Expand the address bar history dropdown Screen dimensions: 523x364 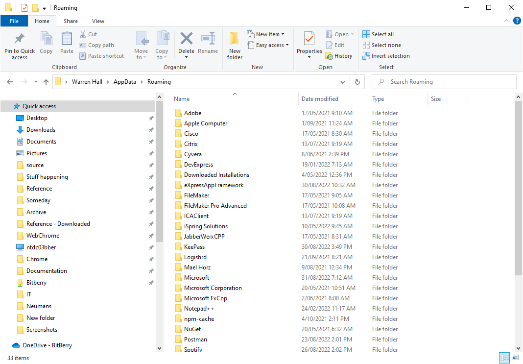coord(343,82)
